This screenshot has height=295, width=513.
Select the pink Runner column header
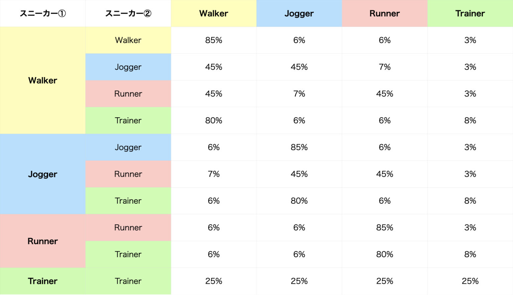pos(384,13)
